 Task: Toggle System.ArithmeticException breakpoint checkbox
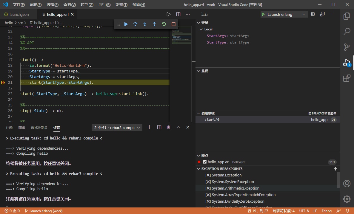pos(208,188)
